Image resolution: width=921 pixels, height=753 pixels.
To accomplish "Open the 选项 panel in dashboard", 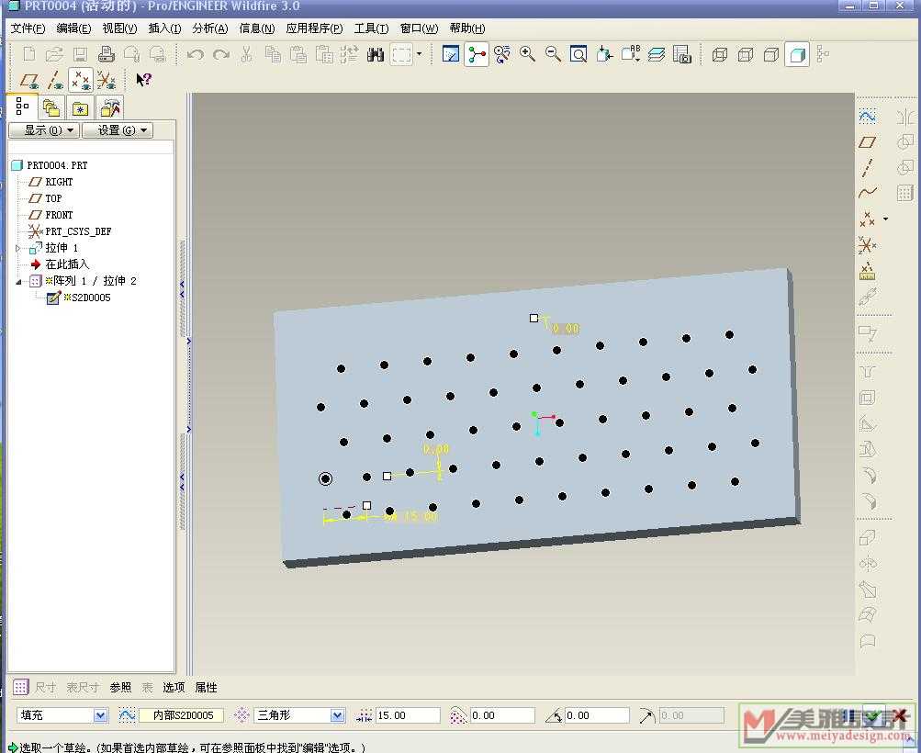I will tap(174, 687).
